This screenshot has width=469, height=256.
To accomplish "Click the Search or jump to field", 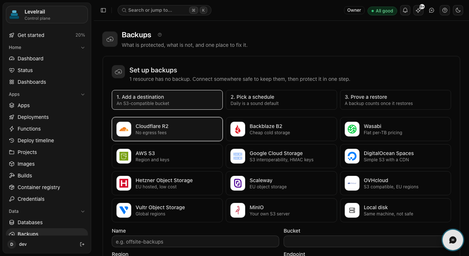I will coord(165,10).
